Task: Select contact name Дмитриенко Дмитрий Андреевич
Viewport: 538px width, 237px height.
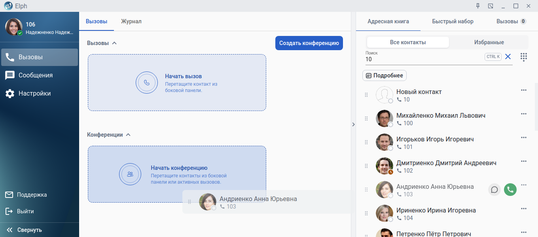Action: tap(446, 163)
